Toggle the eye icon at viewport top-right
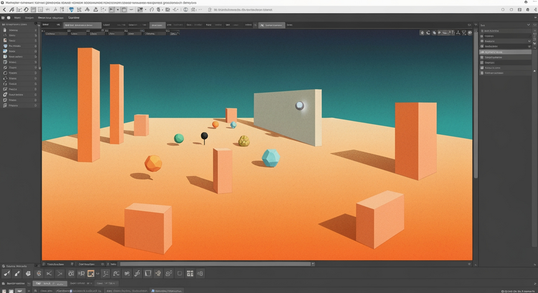 click(470, 32)
